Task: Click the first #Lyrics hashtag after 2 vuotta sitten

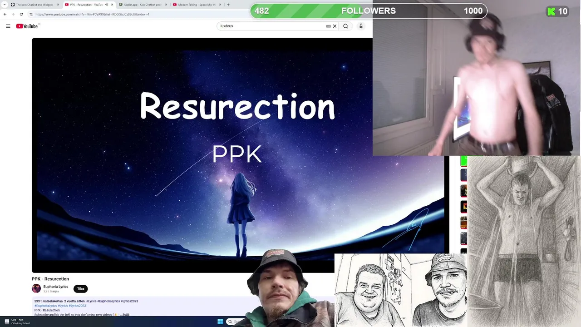Action: (91, 301)
